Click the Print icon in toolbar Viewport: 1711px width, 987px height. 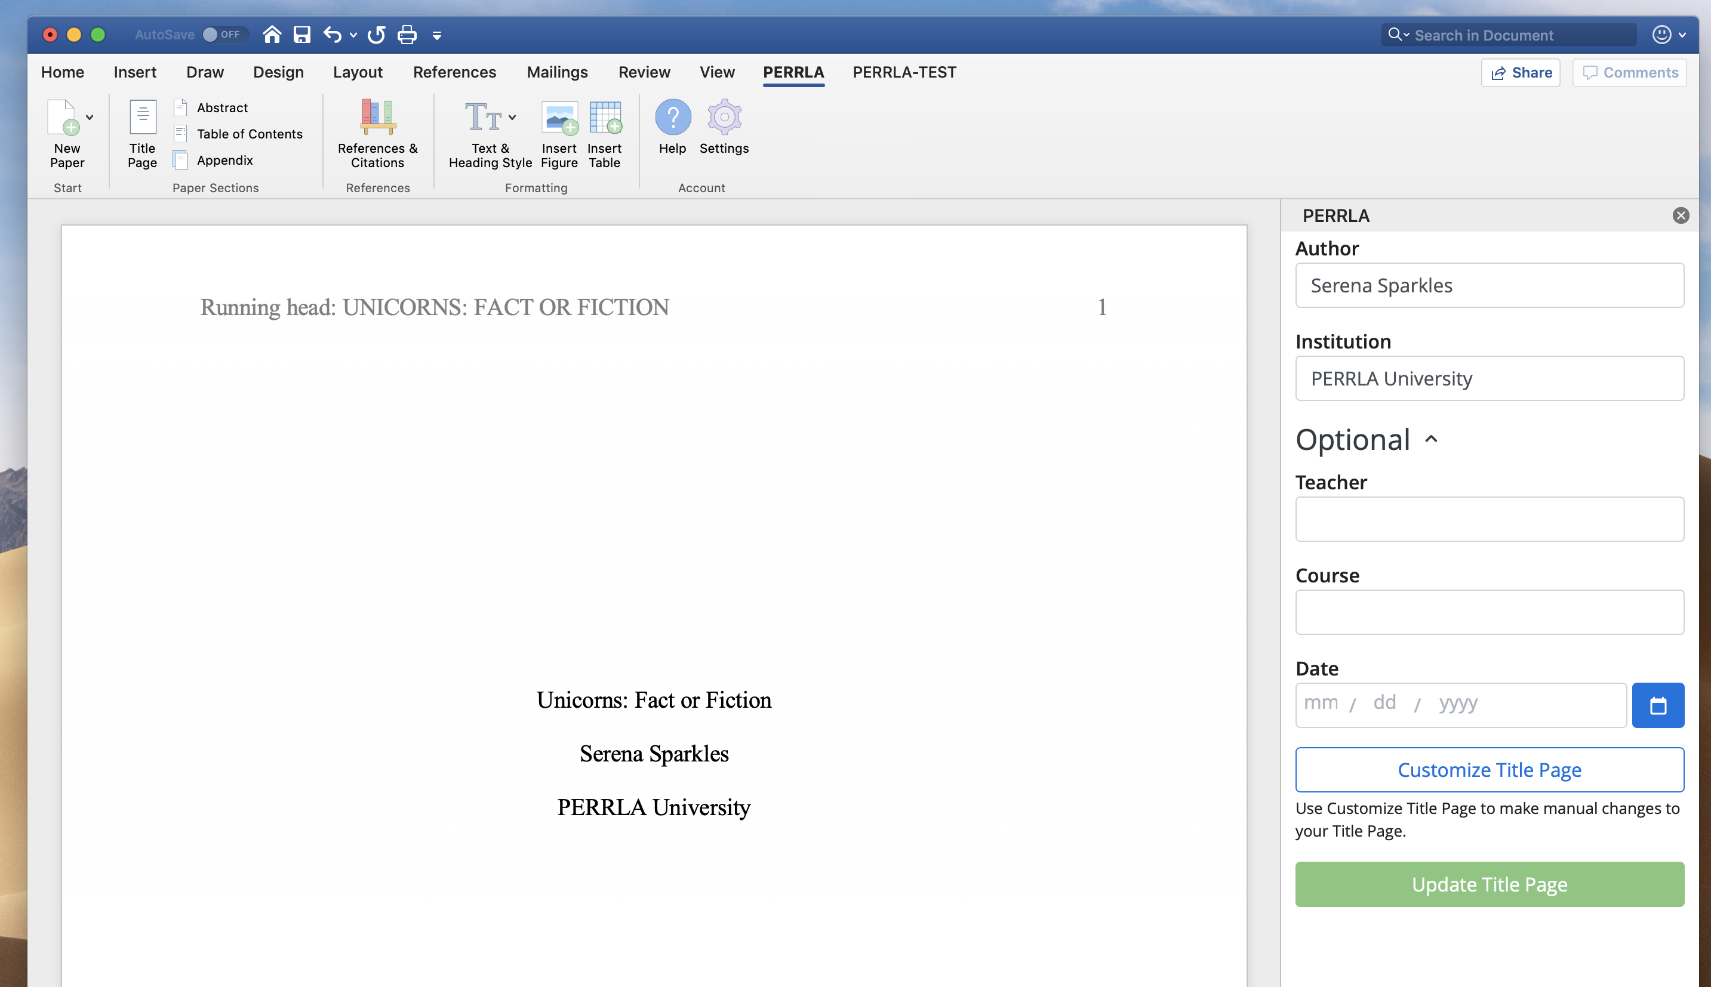pos(407,35)
